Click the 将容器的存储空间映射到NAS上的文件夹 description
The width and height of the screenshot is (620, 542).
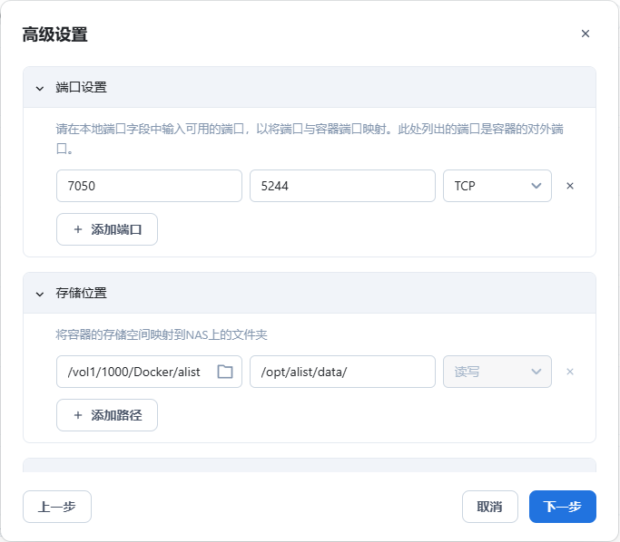click(x=162, y=334)
